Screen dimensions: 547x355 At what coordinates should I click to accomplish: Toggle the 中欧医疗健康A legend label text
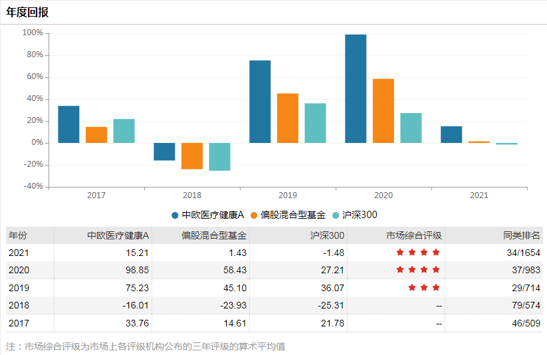(213, 215)
